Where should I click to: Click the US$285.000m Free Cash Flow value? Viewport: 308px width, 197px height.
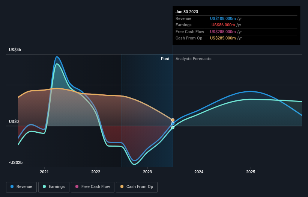tap(223, 32)
